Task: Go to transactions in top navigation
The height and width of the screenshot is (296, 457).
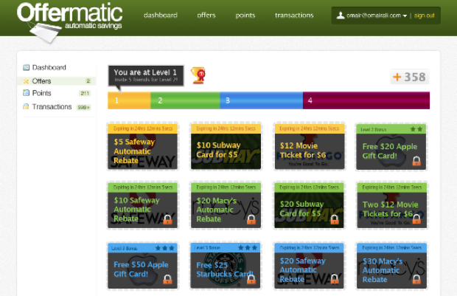Action: tap(294, 16)
